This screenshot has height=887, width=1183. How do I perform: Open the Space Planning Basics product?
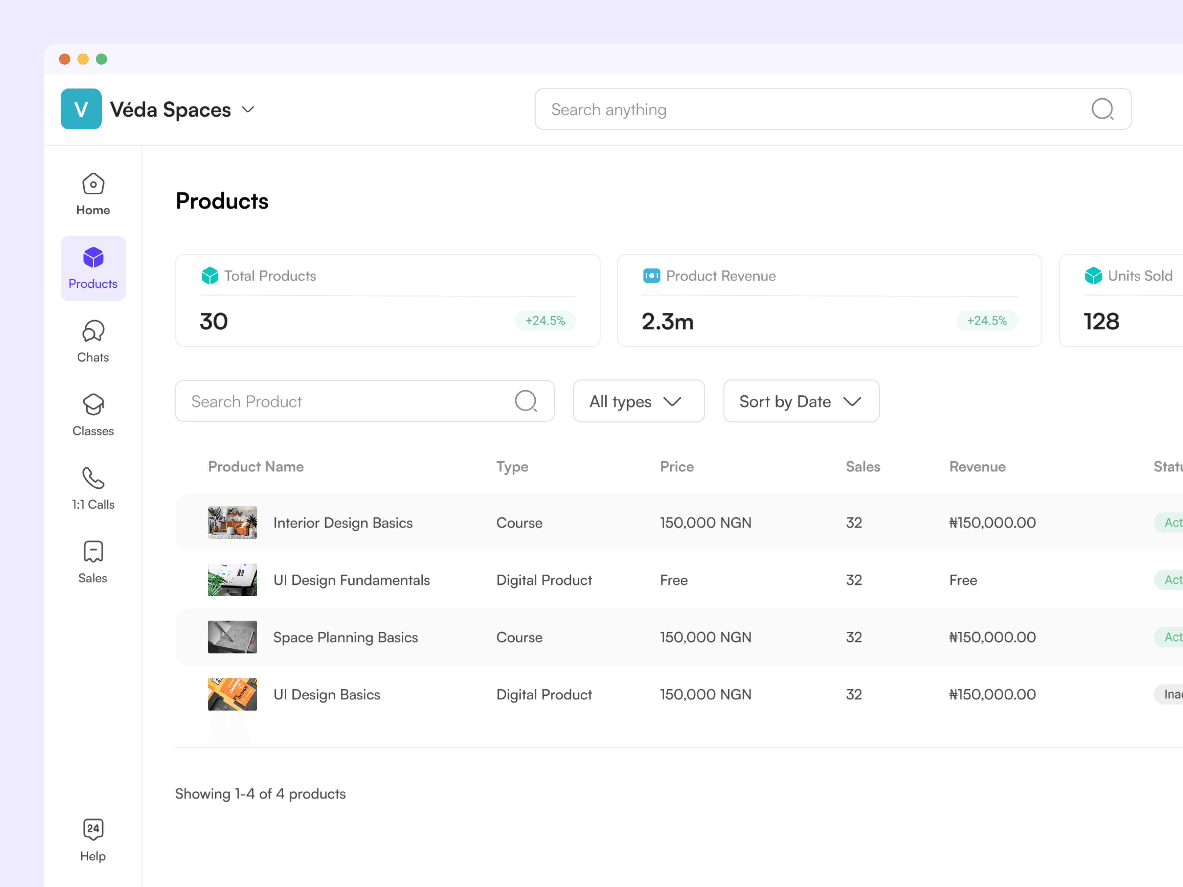point(345,637)
